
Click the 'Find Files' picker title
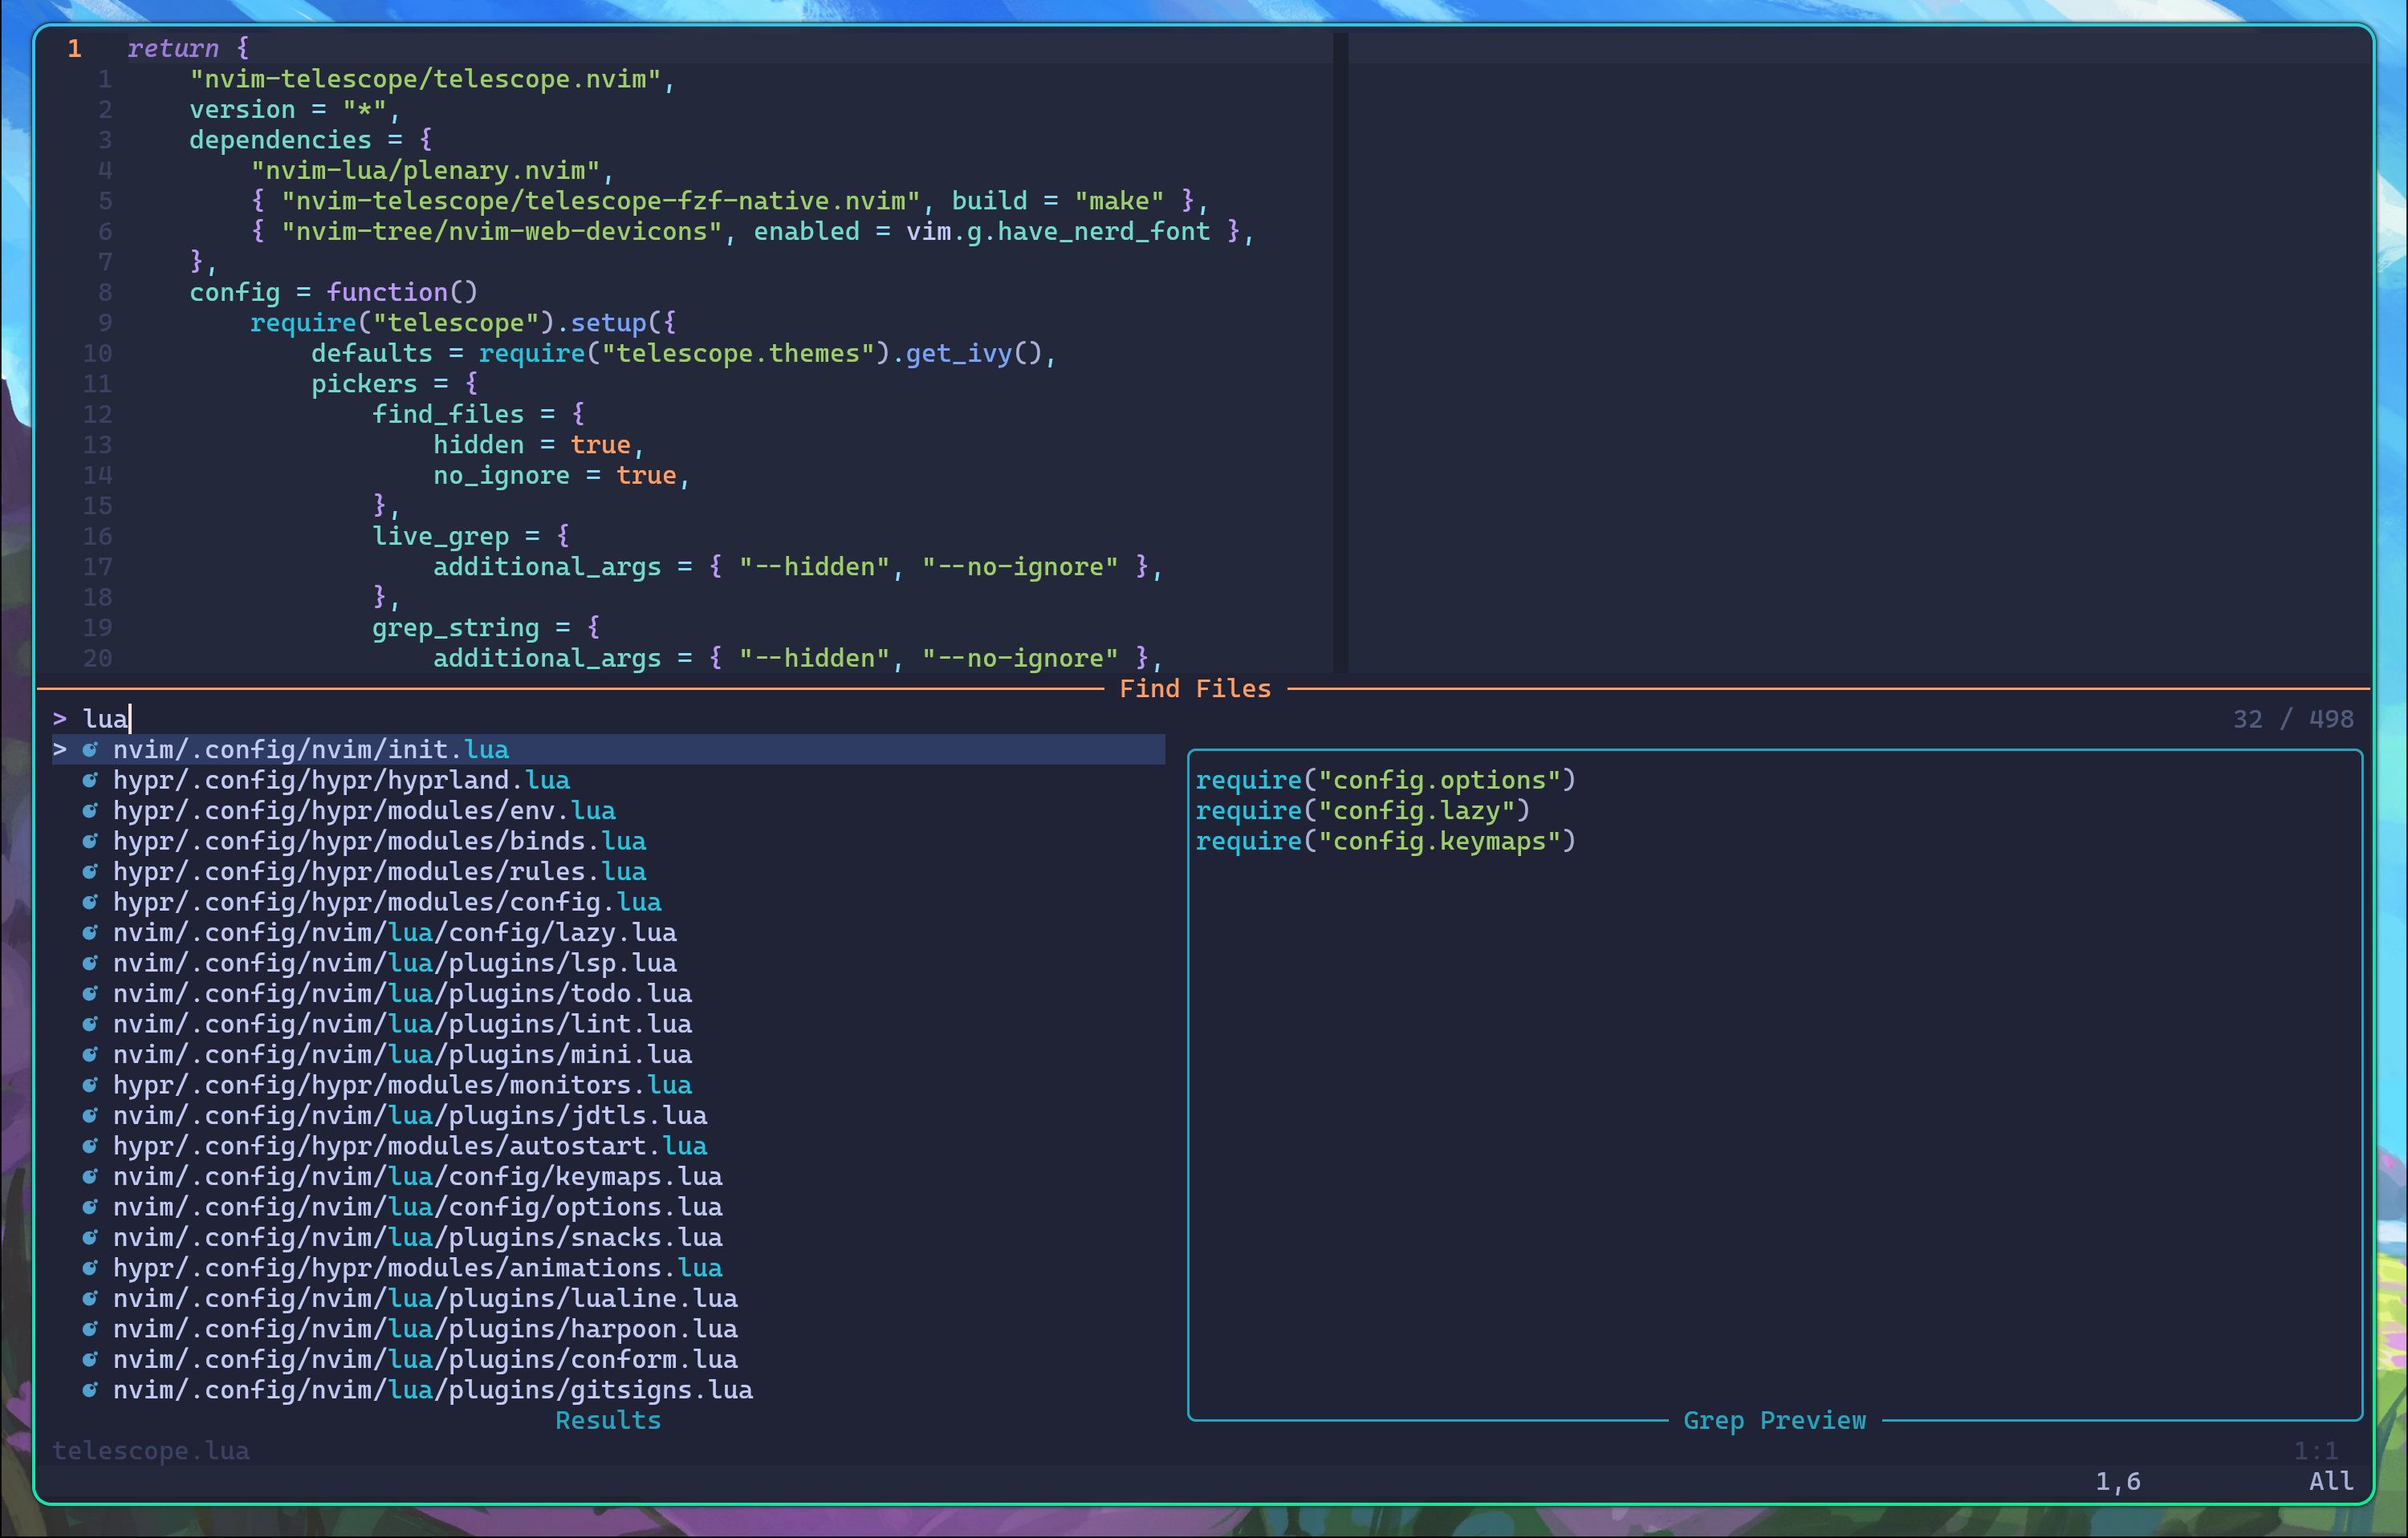(1195, 688)
